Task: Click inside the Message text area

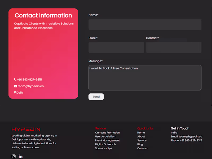Action: pos(145,78)
